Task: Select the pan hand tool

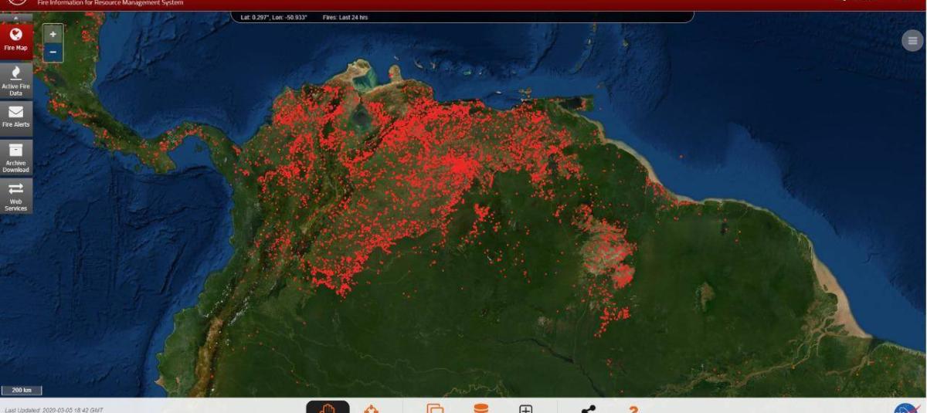Action: tap(328, 408)
